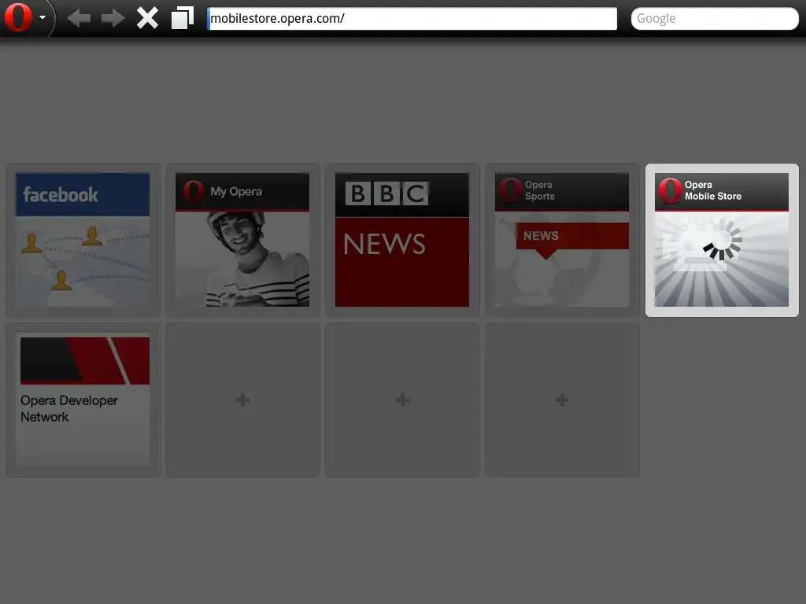This screenshot has height=604, width=806.
Task: Add a speed dial under My Opera
Action: click(x=242, y=400)
